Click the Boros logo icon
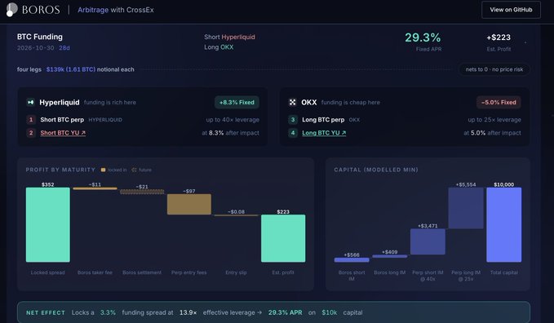The image size is (554, 323). (11, 10)
